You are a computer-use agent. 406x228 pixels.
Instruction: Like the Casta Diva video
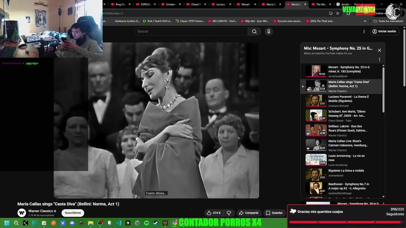click(214, 213)
